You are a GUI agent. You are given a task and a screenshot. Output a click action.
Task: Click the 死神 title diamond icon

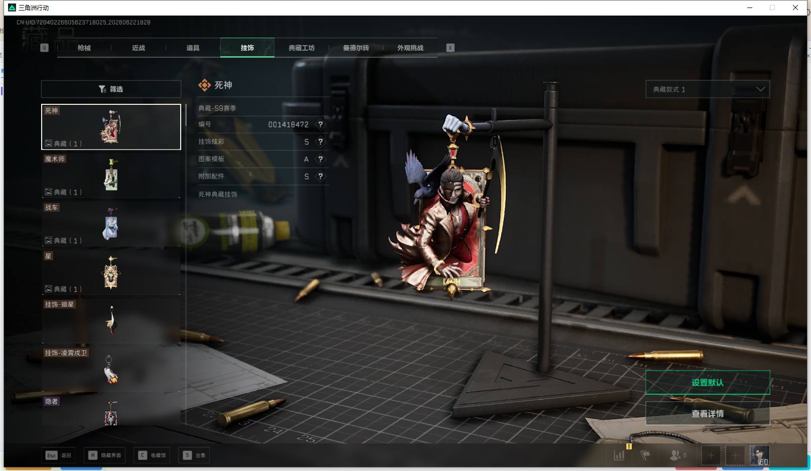204,85
